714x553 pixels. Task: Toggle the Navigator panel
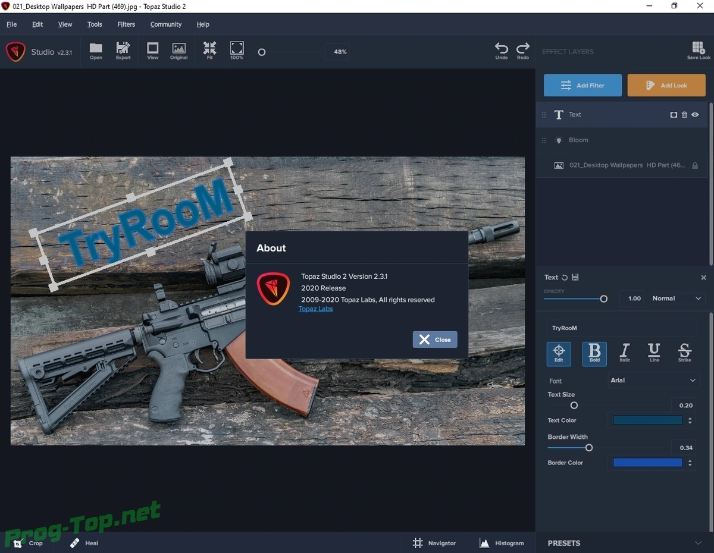coord(434,543)
